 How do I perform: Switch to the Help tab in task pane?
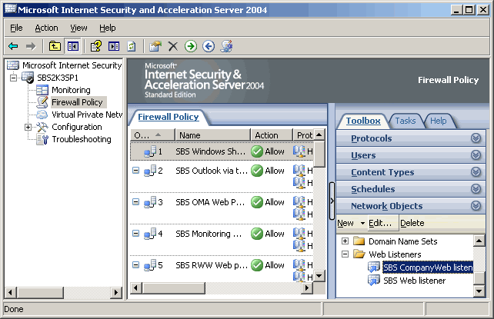pos(439,121)
